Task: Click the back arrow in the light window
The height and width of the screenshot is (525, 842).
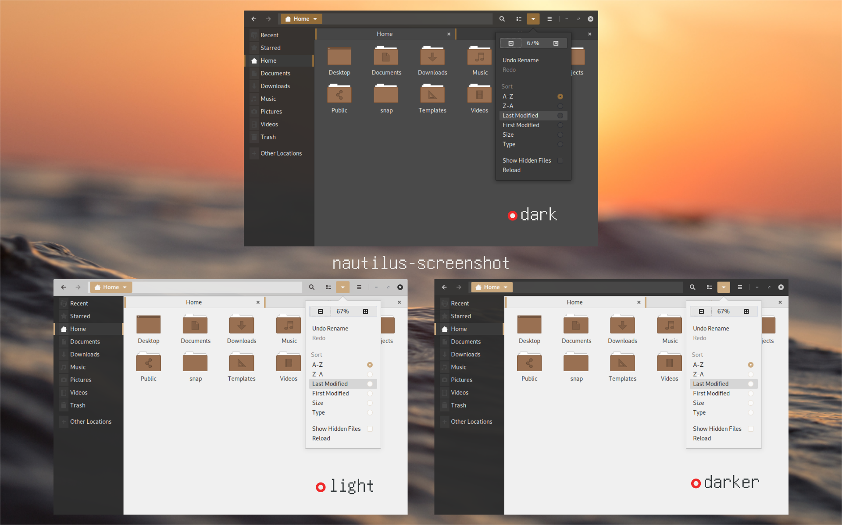Action: 63,287
